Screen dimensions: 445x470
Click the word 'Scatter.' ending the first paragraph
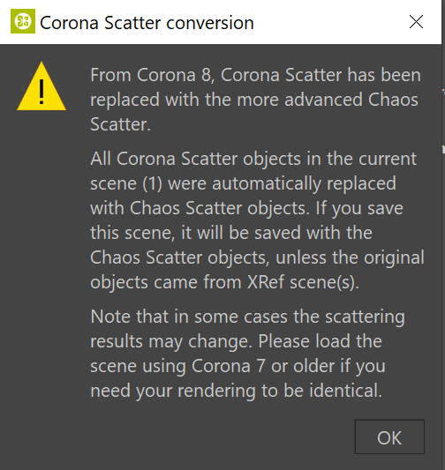(x=120, y=124)
